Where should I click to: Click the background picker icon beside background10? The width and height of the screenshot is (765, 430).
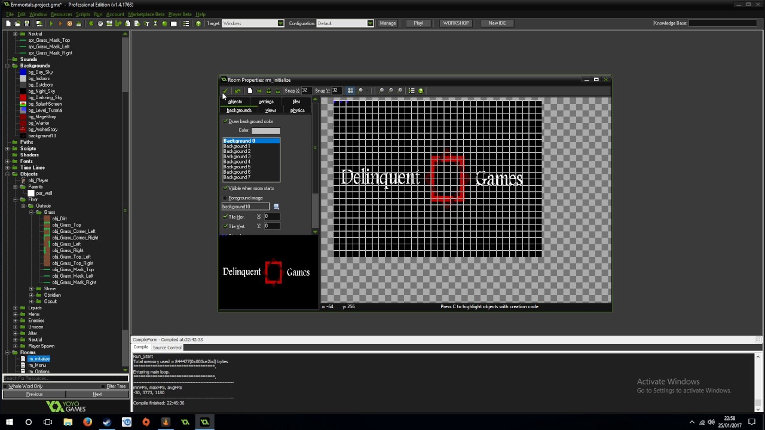(276, 207)
